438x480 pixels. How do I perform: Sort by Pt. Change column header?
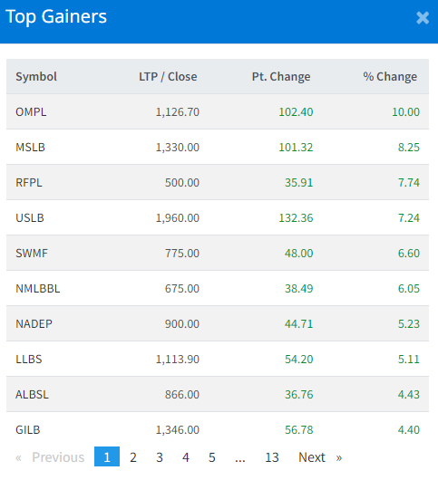click(281, 77)
